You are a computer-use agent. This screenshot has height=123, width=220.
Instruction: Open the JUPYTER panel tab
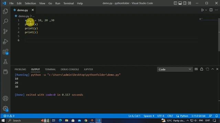(x=88, y=69)
